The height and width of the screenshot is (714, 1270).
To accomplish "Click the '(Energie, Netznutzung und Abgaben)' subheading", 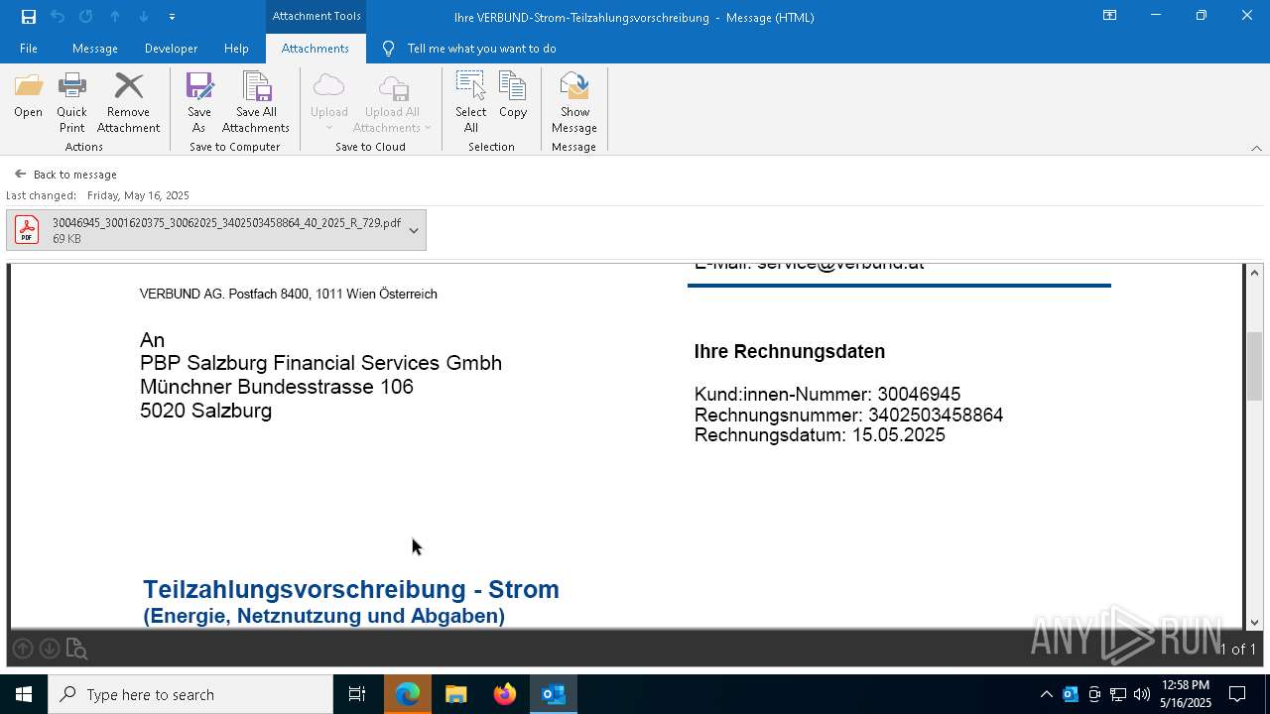I will (324, 616).
